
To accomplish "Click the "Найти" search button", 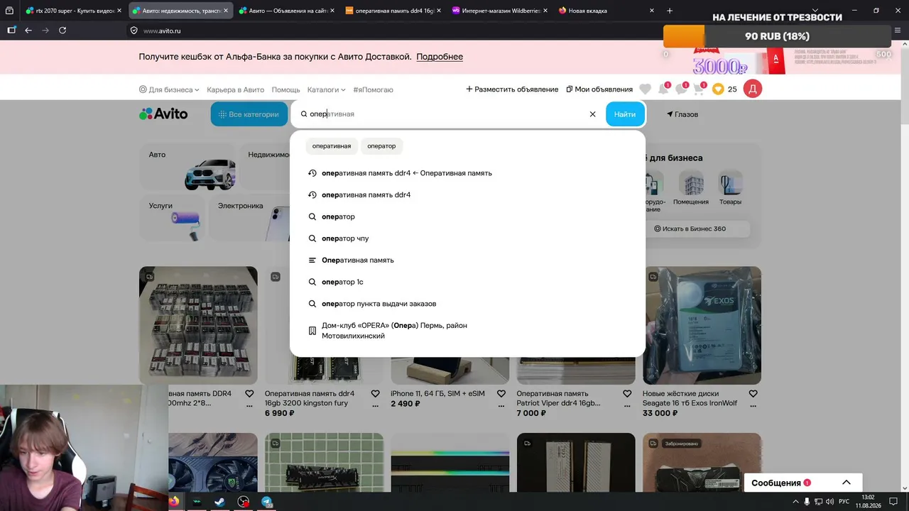I will click(x=625, y=114).
